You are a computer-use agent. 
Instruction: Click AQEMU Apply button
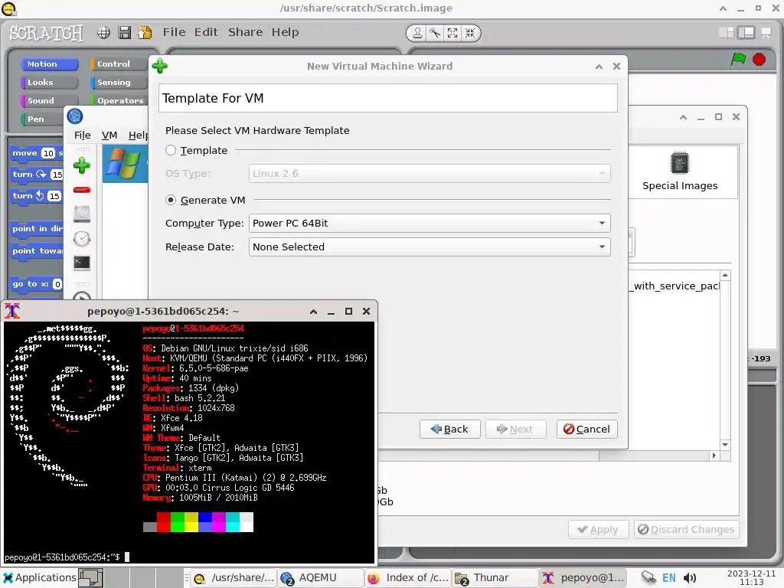(x=598, y=530)
